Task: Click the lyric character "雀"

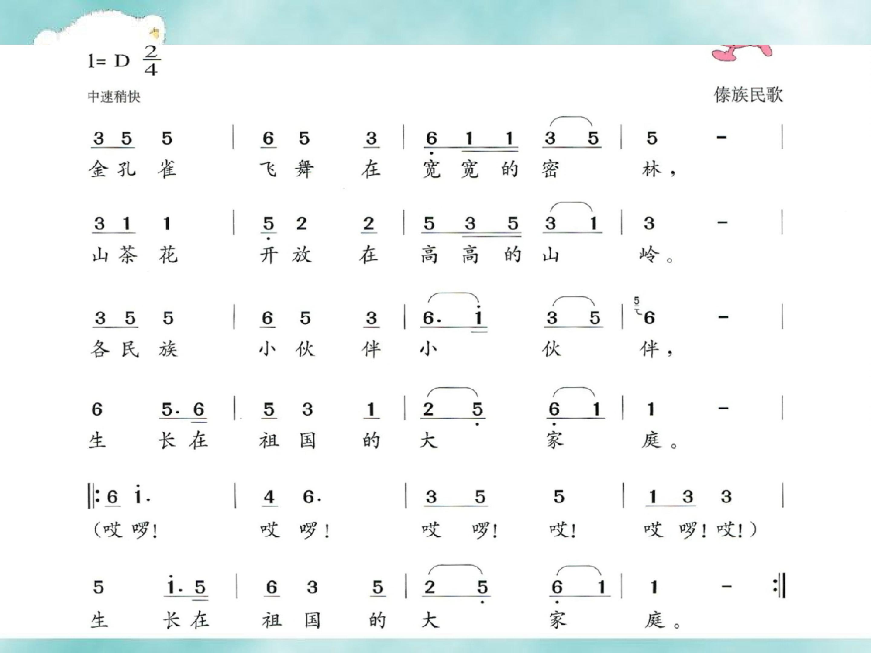Action: (x=167, y=170)
